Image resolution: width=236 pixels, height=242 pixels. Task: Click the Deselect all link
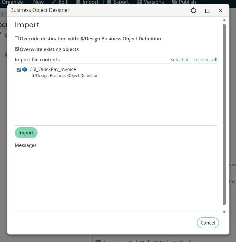click(205, 60)
